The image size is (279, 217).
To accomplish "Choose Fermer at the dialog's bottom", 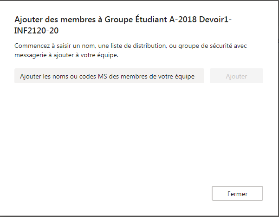I will pos(237,194).
